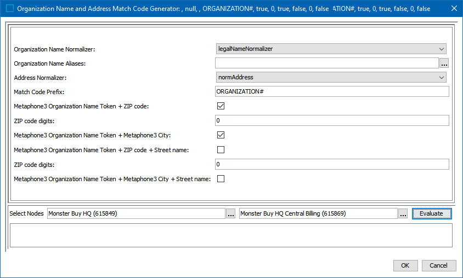Image resolution: width=463 pixels, height=278 pixels.
Task: Click the Cancel button
Action: coord(438,265)
